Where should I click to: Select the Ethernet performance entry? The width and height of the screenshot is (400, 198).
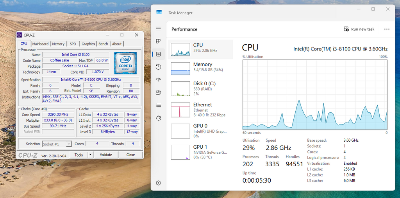[x=200, y=110]
